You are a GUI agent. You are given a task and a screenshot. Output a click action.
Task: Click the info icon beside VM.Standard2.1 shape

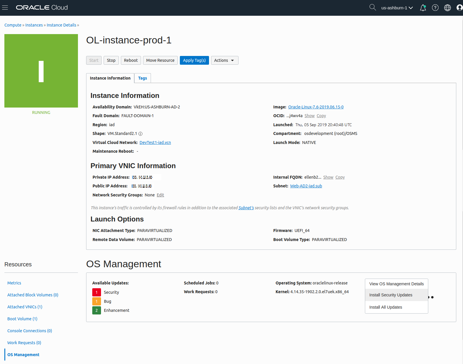[140, 134]
